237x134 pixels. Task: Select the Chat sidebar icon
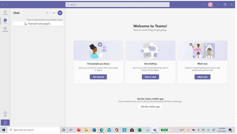pyautogui.click(x=5, y=21)
